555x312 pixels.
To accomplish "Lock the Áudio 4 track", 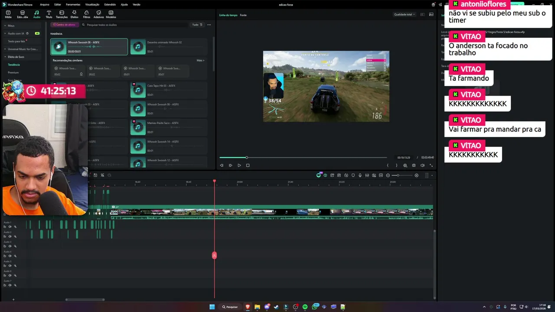I will [5, 256].
